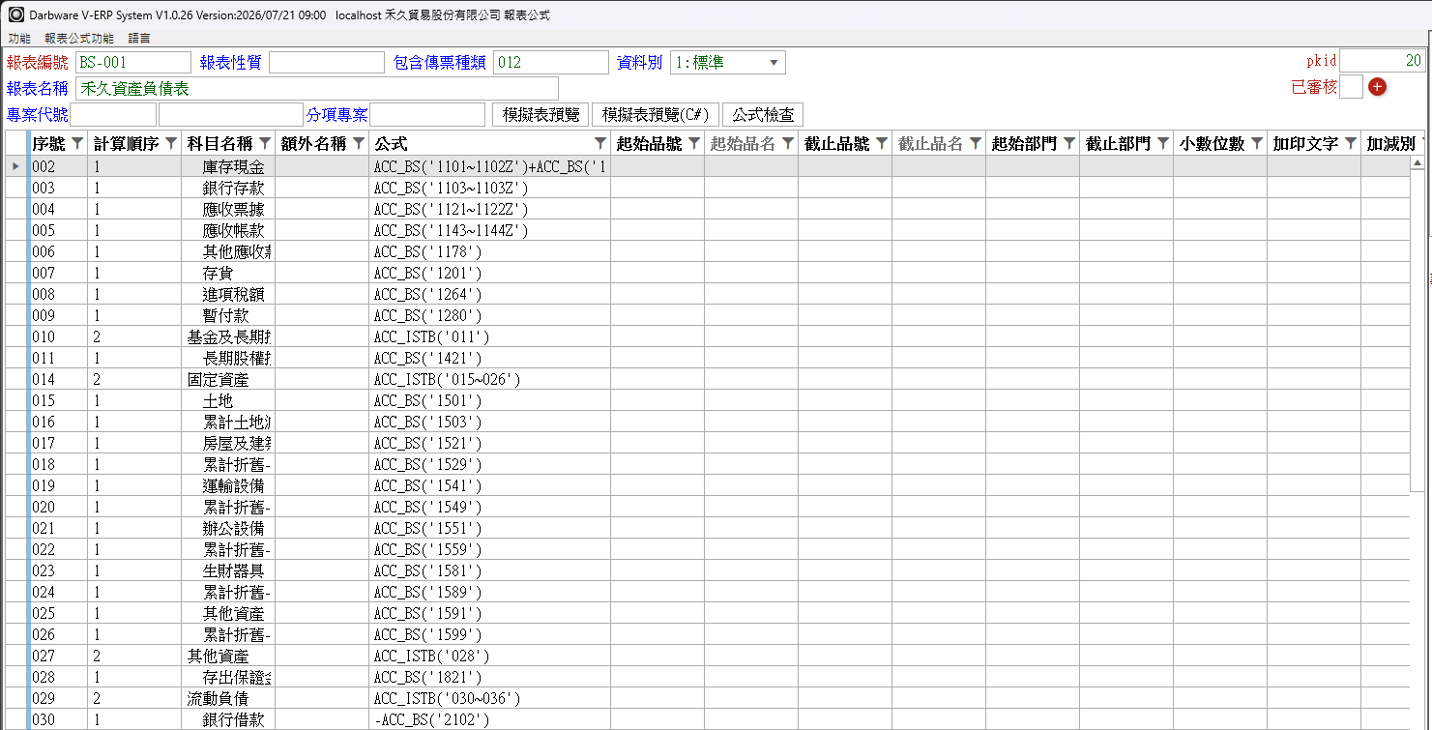The width and height of the screenshot is (1432, 730).
Task: Click the Darbware app icon in title bar
Action: pyautogui.click(x=15, y=15)
